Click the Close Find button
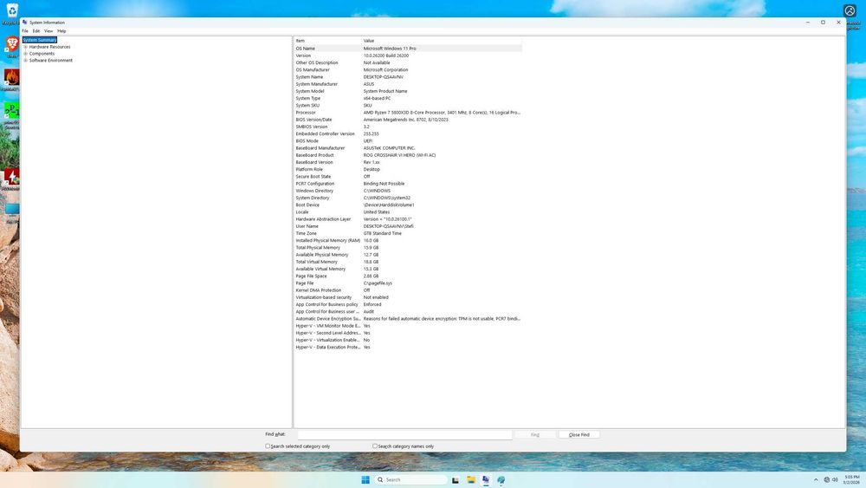 coord(578,435)
